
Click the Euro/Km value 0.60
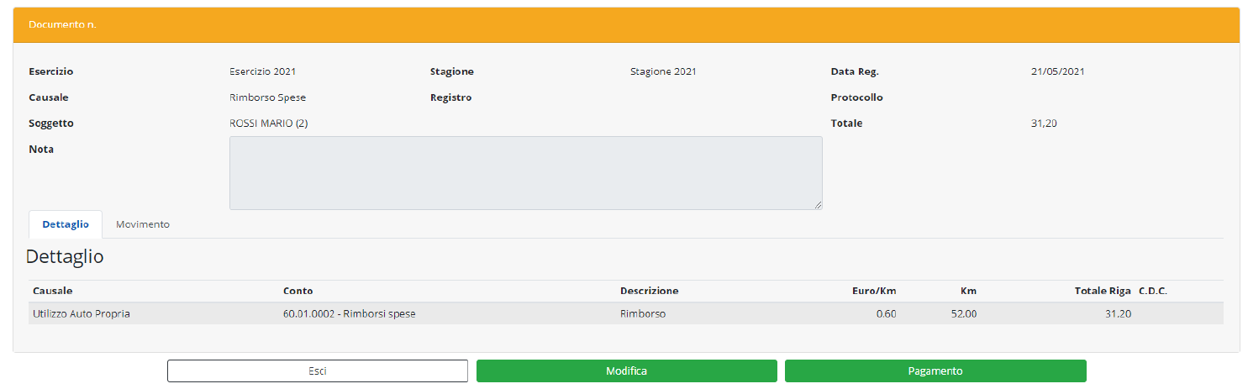(886, 314)
